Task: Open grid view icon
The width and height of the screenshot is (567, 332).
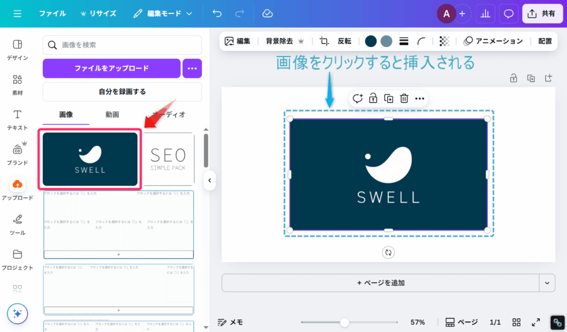Action: click(x=517, y=322)
